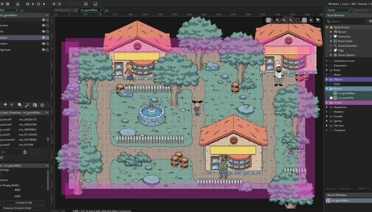Click the Creation Code button
Viewport: 372px width, 212px height.
coord(24,202)
